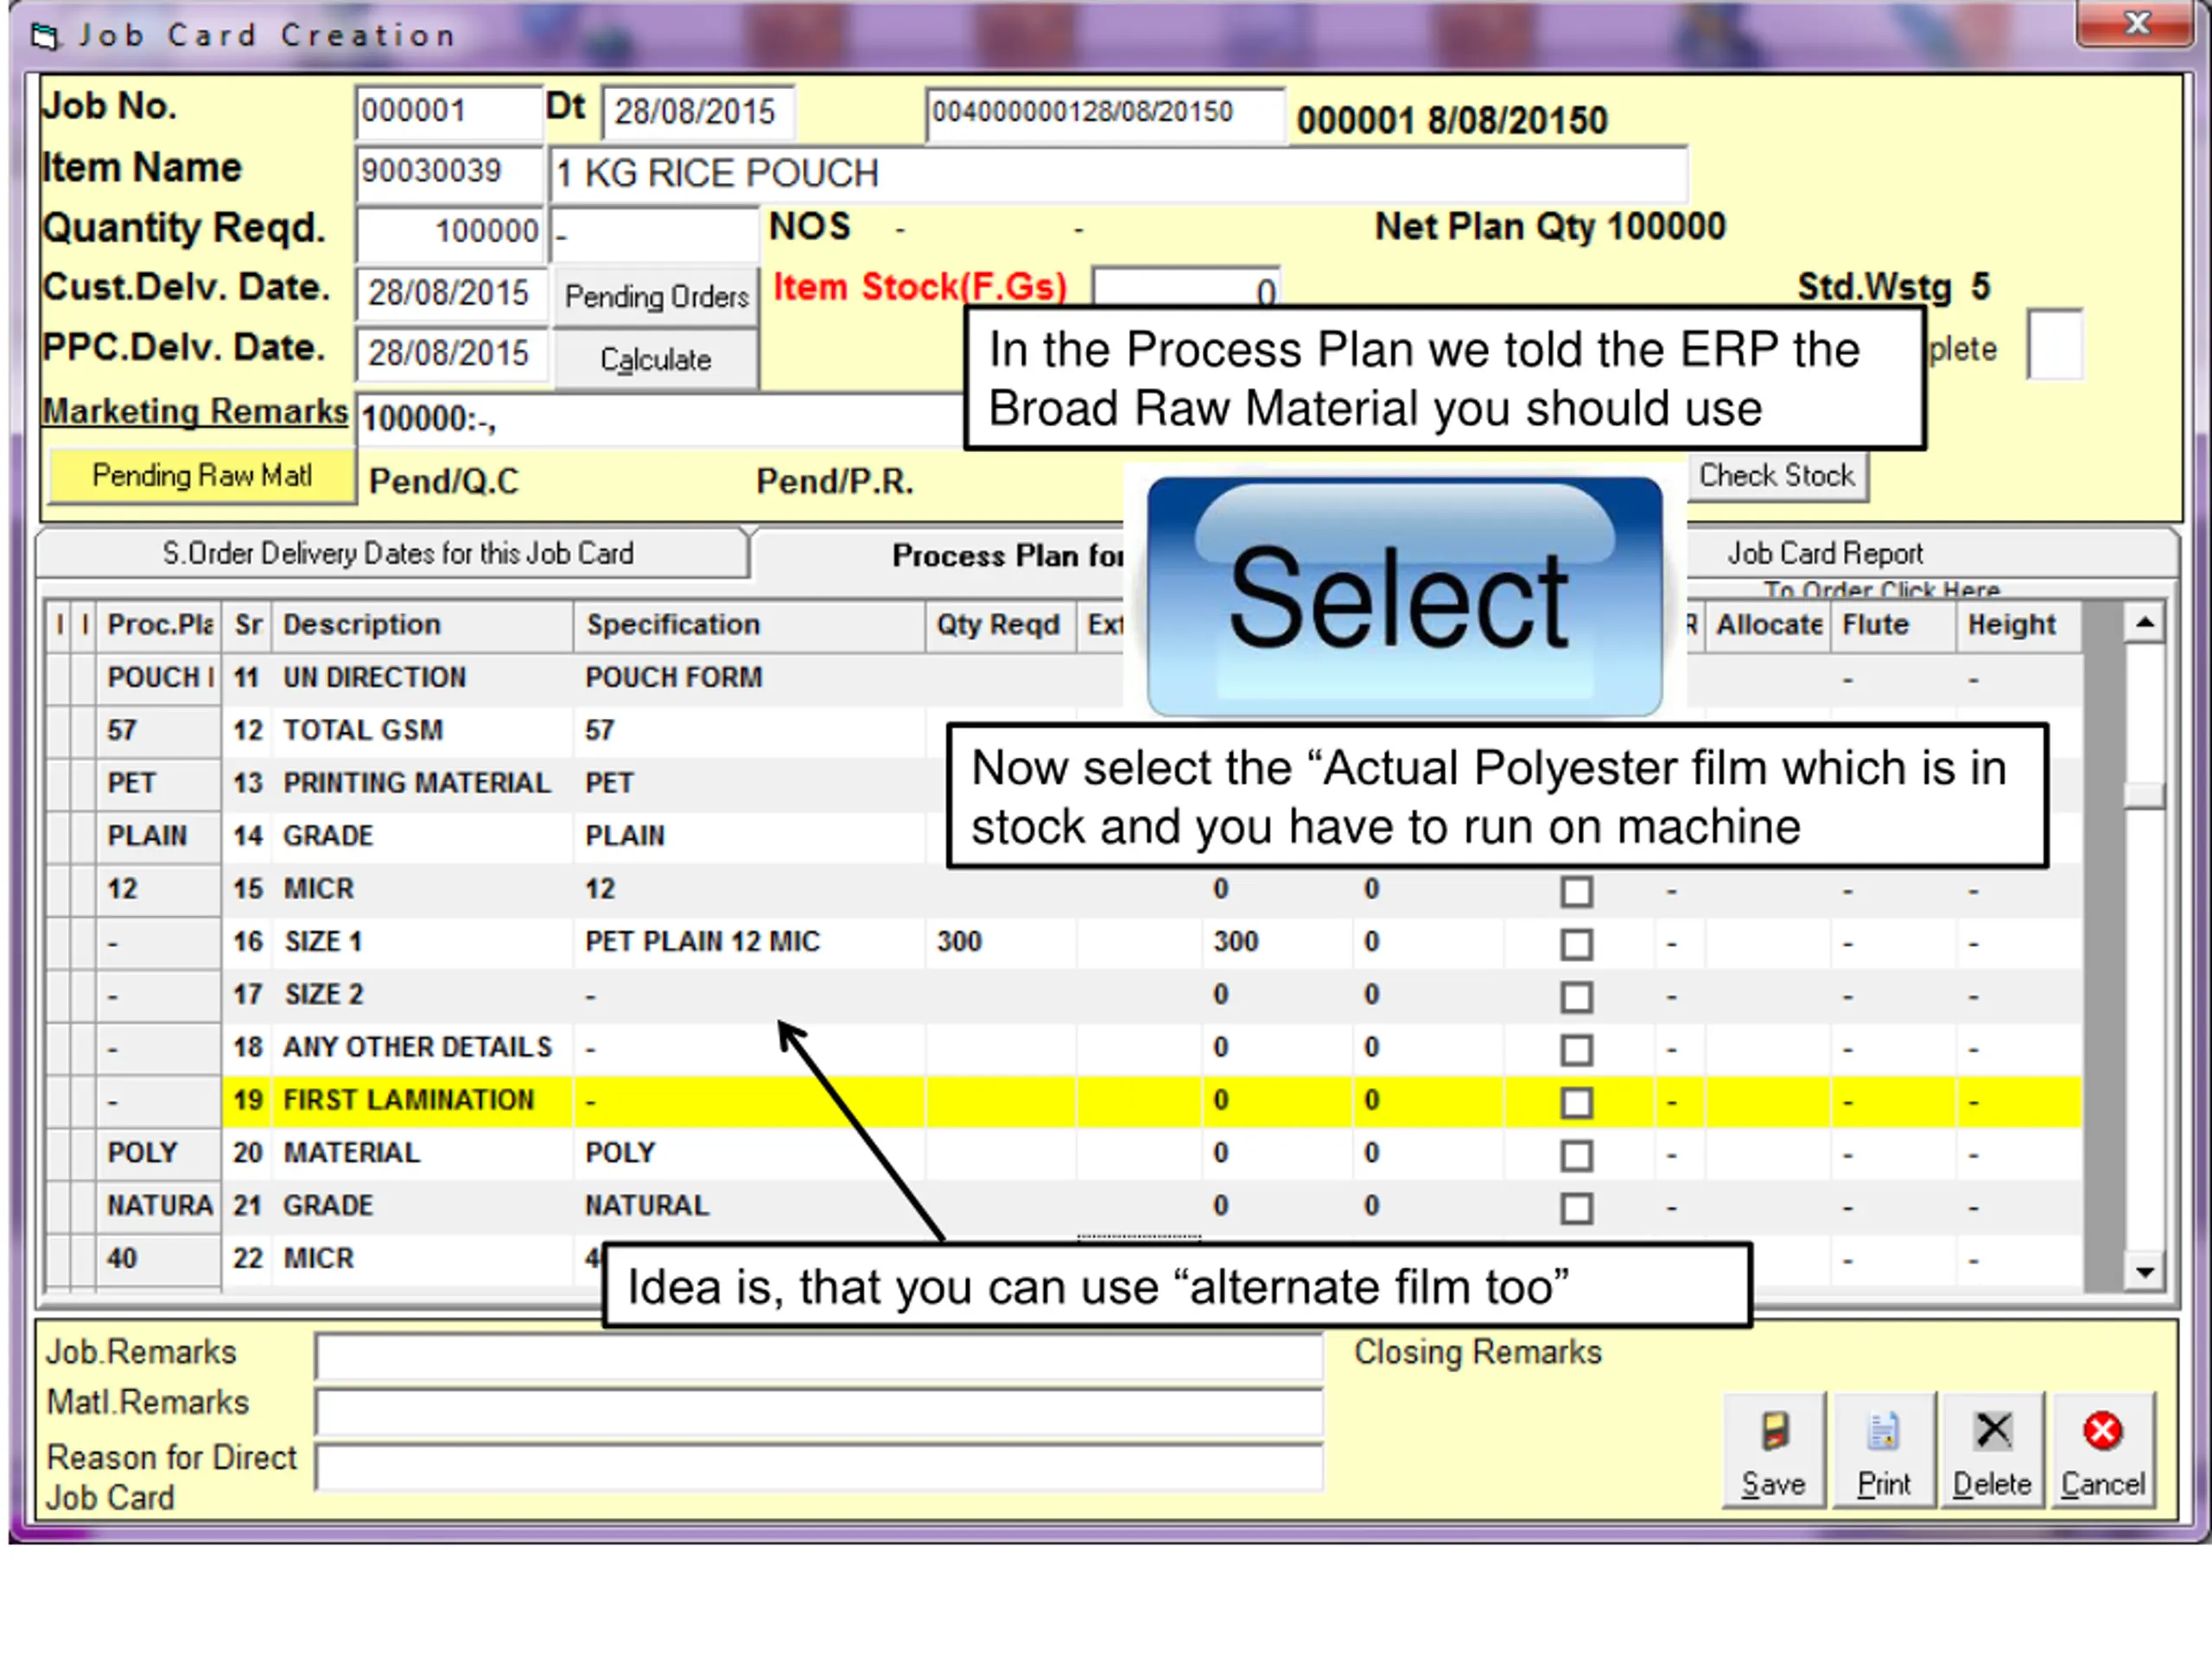The image size is (2212, 1659).
Task: Click the Calculate button
Action: pyautogui.click(x=656, y=359)
